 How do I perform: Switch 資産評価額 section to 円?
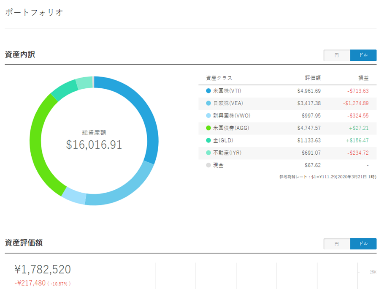(x=337, y=244)
